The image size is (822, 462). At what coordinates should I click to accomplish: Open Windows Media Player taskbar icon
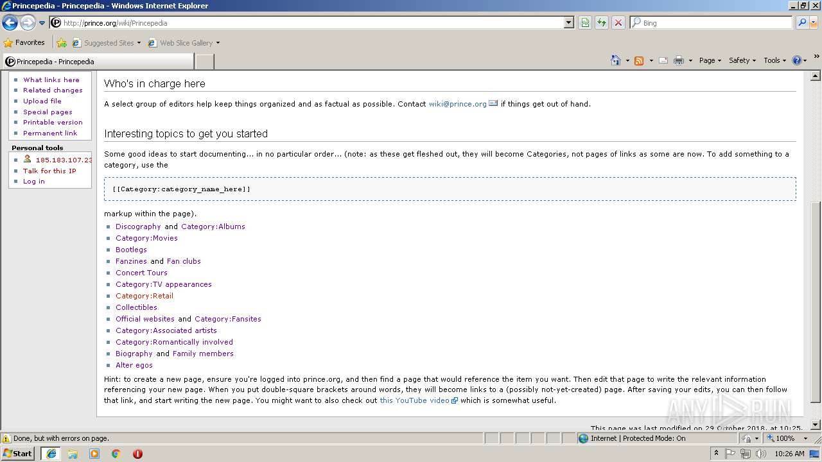click(94, 454)
